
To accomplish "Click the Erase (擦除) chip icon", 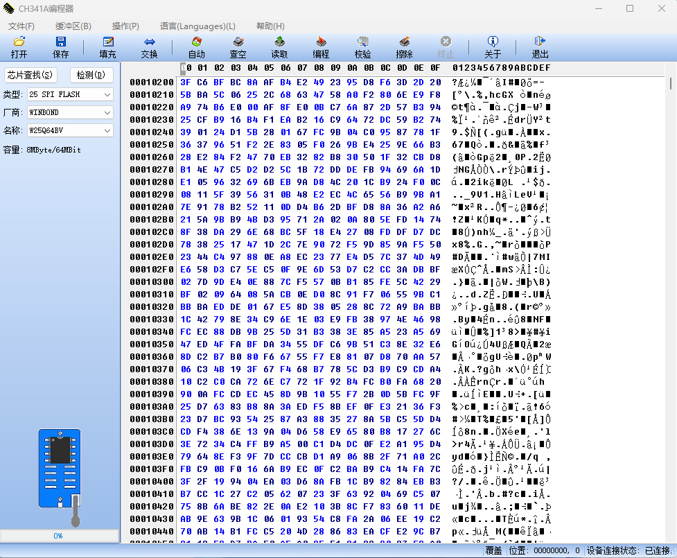I will pos(404,42).
